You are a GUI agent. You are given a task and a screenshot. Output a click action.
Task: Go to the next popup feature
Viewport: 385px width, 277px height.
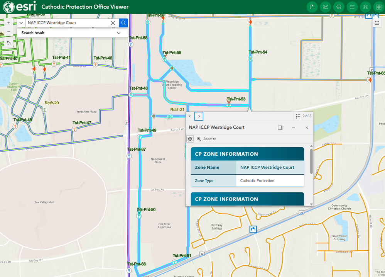pos(199,116)
